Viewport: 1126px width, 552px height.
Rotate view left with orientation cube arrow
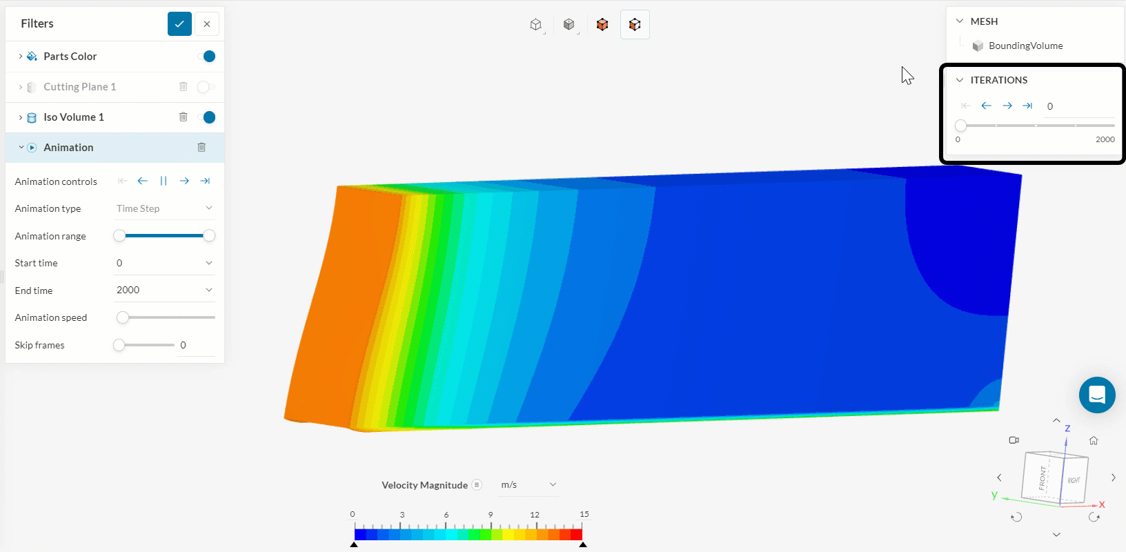[999, 477]
